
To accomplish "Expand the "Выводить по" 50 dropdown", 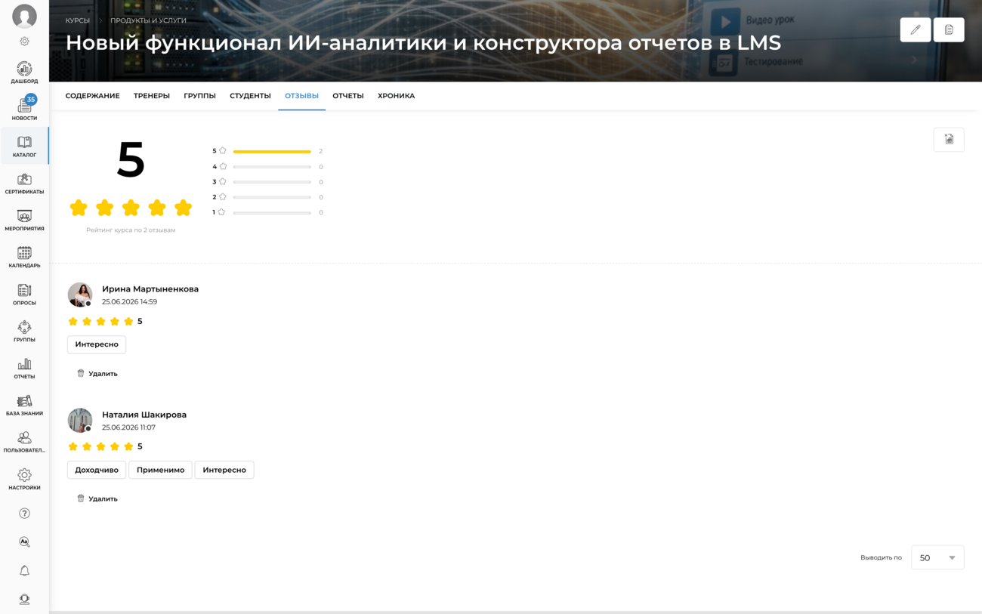I will click(937, 557).
